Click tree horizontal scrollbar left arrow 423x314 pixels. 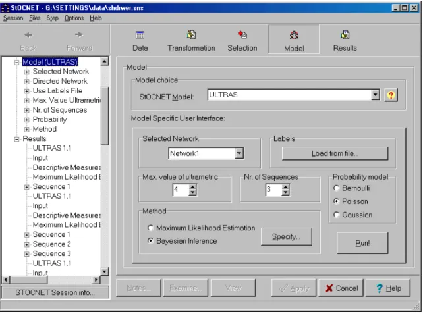[x=6, y=280]
